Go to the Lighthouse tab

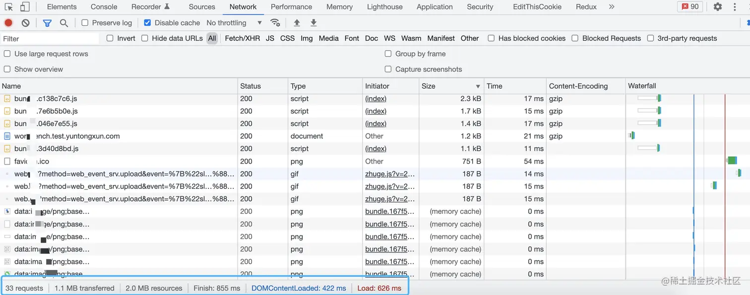[385, 7]
